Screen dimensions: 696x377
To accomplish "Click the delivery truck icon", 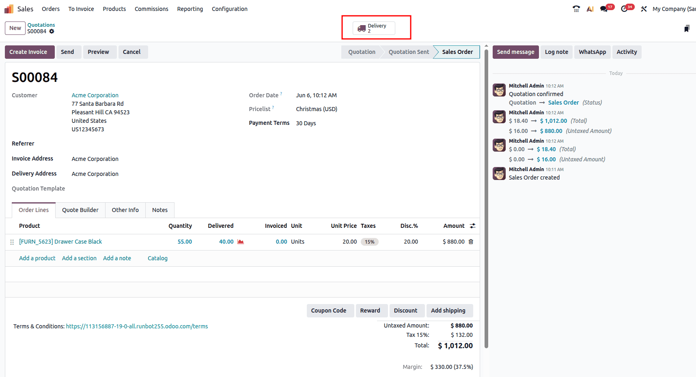I will click(362, 28).
